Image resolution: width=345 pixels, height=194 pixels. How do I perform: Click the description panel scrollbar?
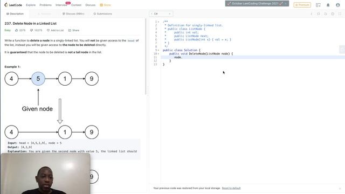pos(146,57)
